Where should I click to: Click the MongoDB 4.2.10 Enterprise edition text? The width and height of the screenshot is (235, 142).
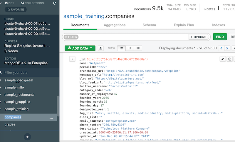point(26,63)
